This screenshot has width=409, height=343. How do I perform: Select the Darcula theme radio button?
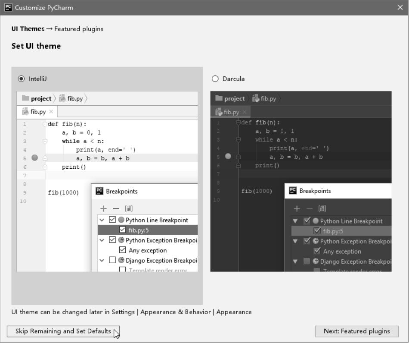click(x=215, y=79)
